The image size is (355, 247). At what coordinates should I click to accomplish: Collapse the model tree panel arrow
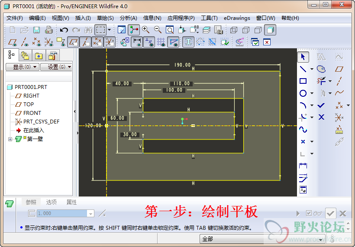point(75,111)
